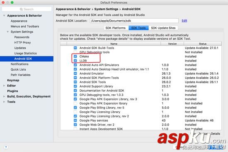Viewport: 228px width, 152px height.
Task: Uncheck Google Play Billing Library, rev 5
Action: click(x=75, y=108)
